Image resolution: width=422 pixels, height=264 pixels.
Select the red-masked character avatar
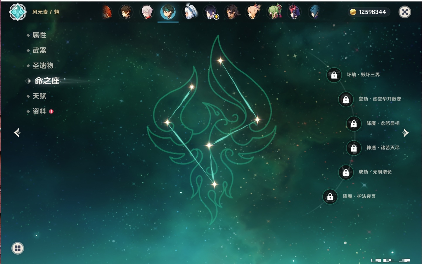(294, 12)
